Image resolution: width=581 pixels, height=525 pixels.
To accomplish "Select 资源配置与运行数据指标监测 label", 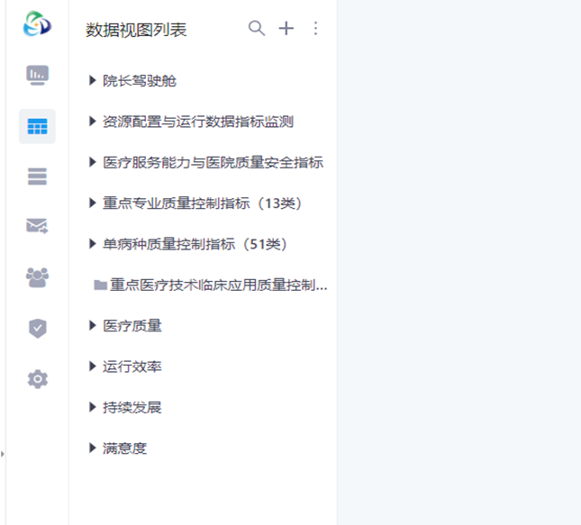I will (x=198, y=122).
